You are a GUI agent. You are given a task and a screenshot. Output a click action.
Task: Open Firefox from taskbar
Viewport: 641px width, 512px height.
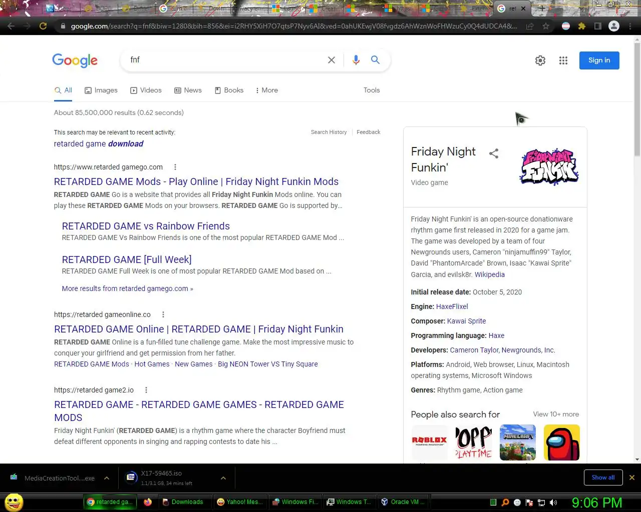click(x=148, y=502)
